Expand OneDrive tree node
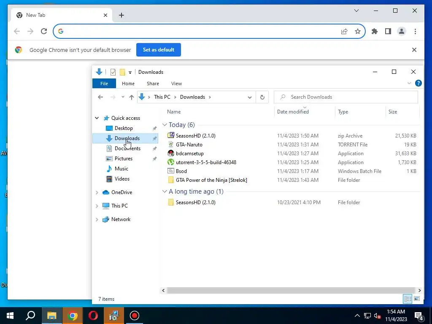Viewport: 432px width, 324px height. coord(97,192)
